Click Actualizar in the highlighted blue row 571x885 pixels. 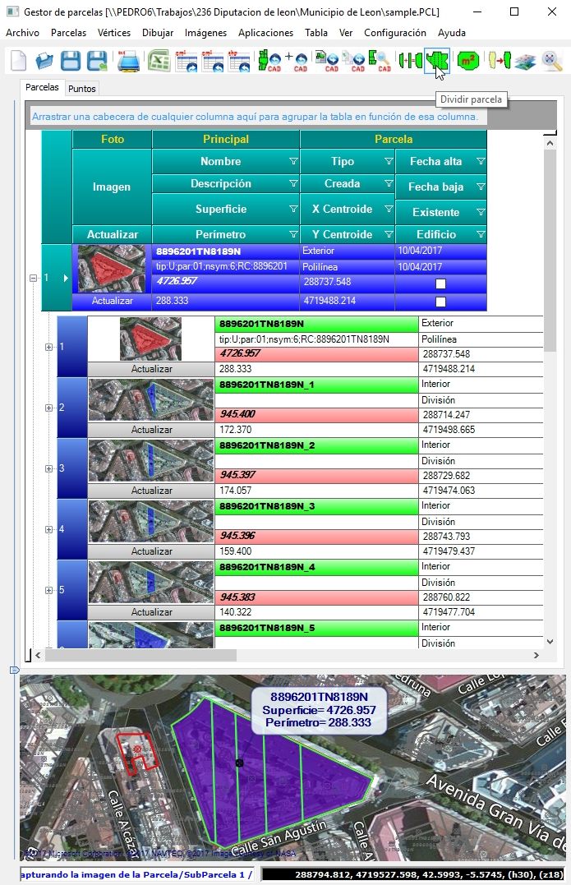113,301
